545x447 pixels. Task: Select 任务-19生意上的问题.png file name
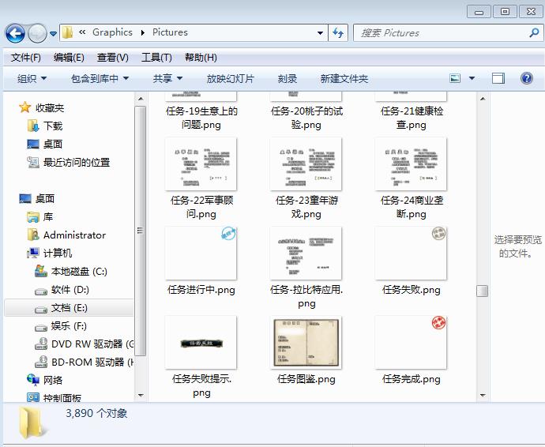pos(201,118)
